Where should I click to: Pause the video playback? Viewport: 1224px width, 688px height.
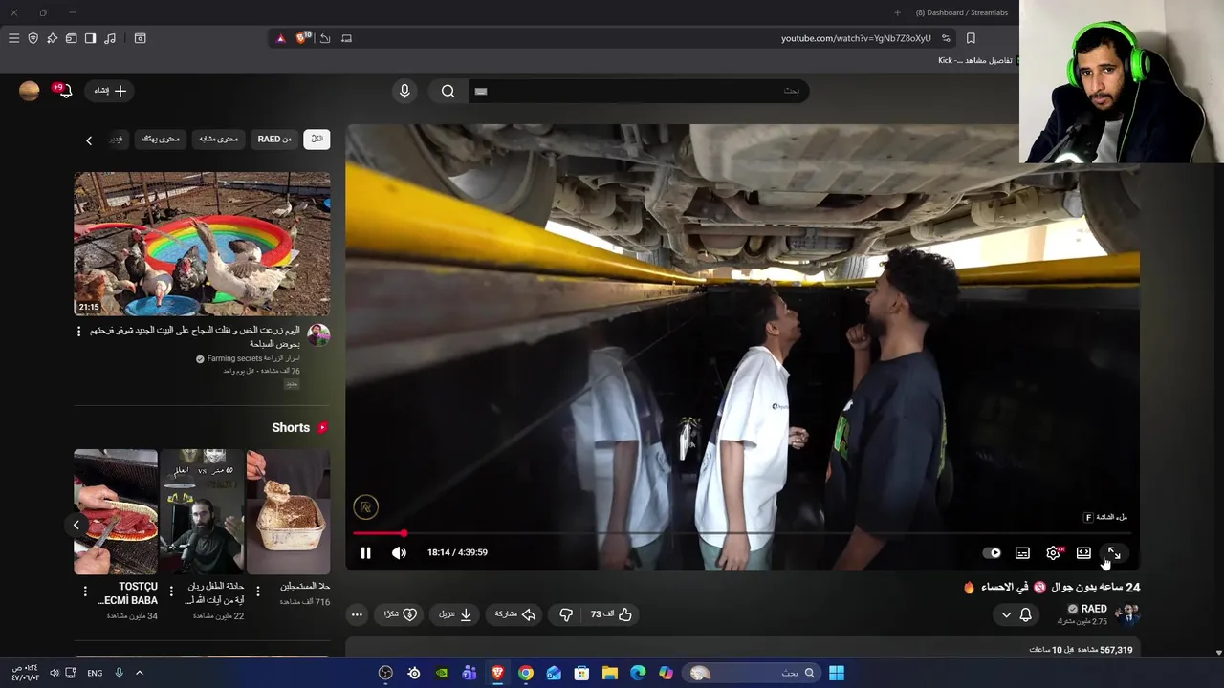365,552
